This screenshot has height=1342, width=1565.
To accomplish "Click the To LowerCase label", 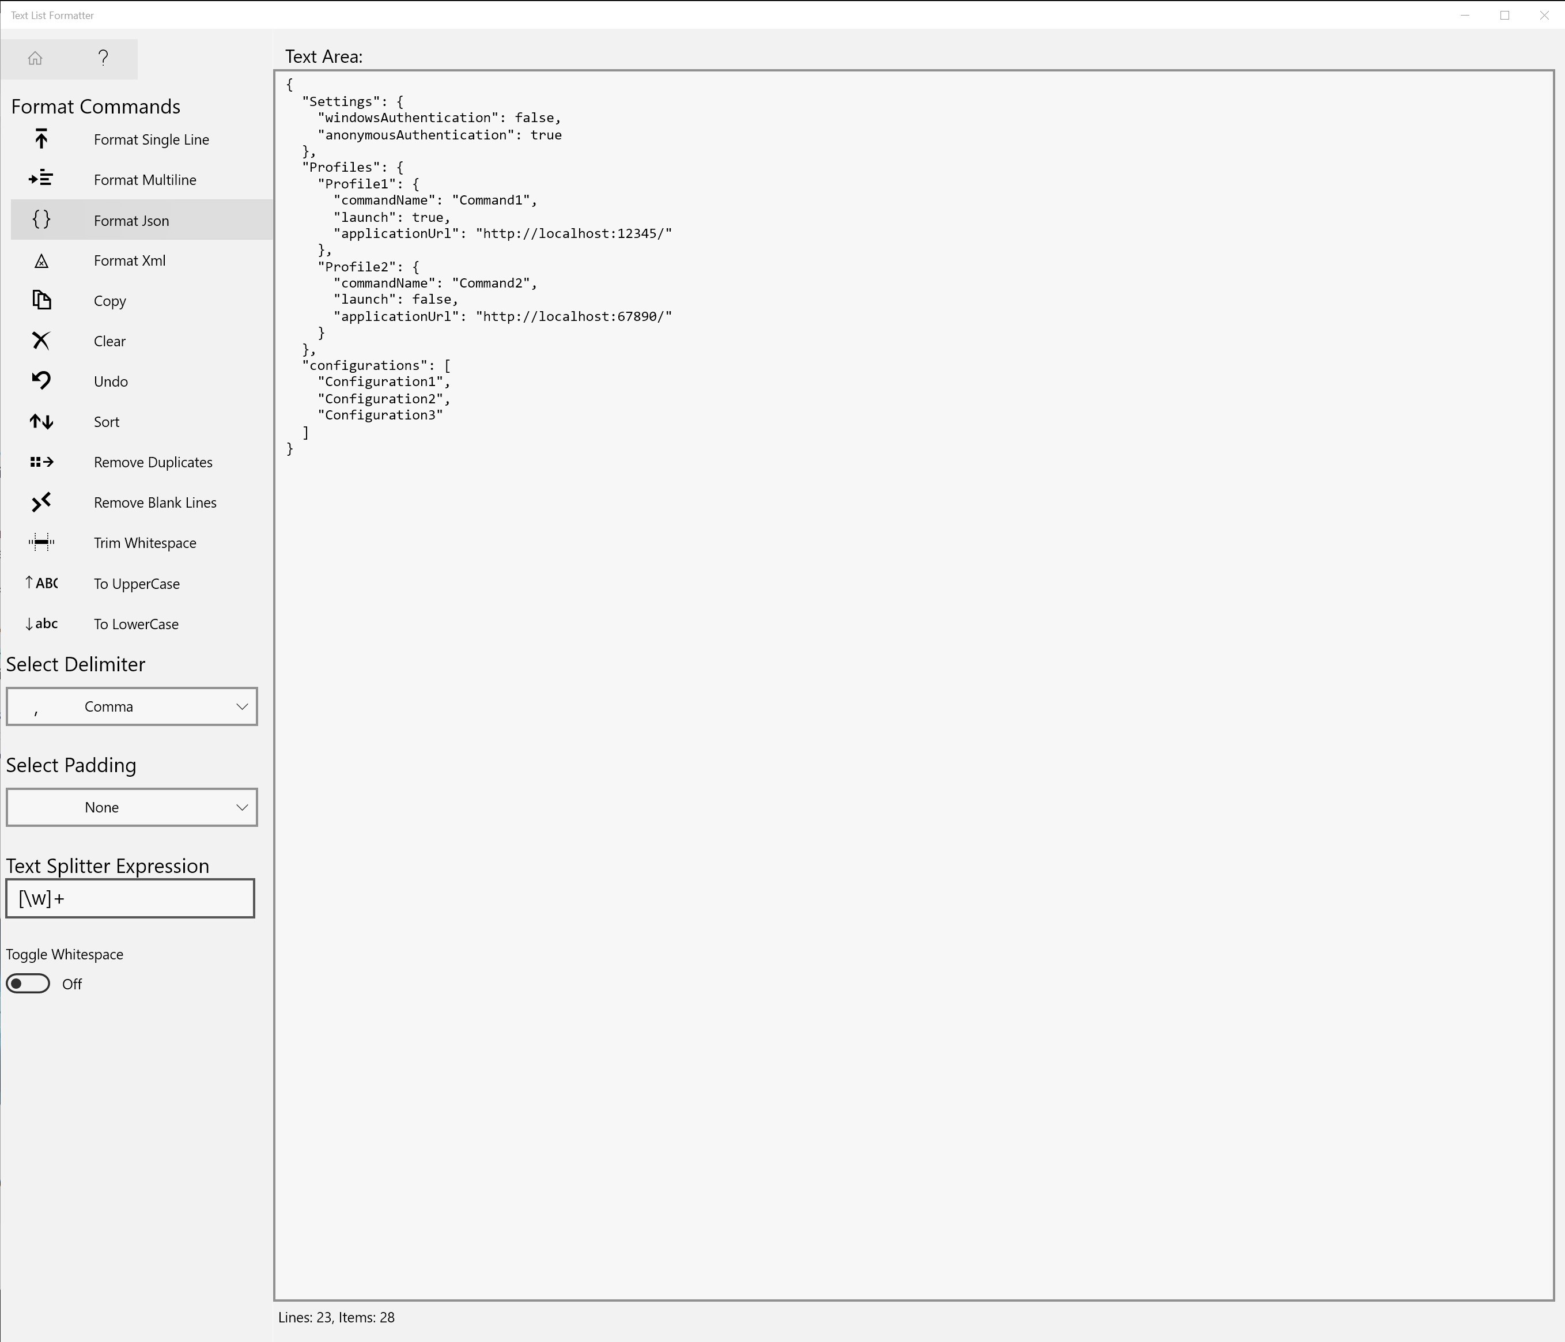I will 136,625.
